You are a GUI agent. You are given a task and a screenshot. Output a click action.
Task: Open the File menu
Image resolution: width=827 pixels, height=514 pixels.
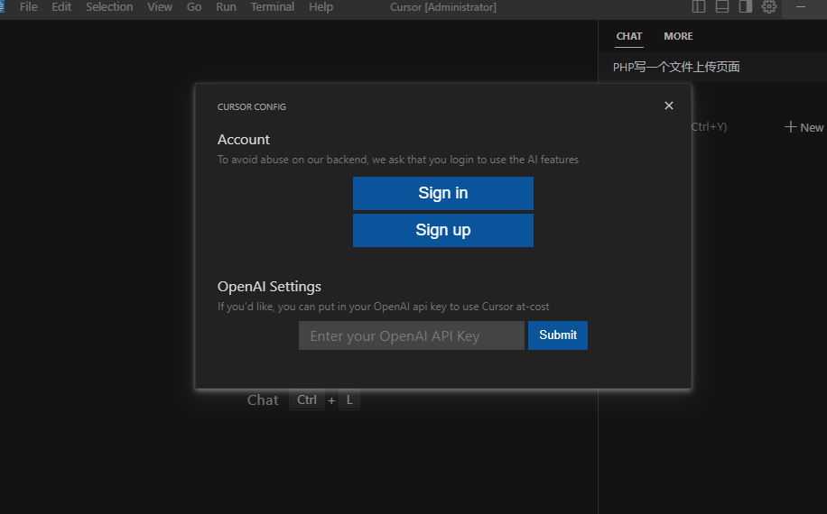pyautogui.click(x=29, y=7)
